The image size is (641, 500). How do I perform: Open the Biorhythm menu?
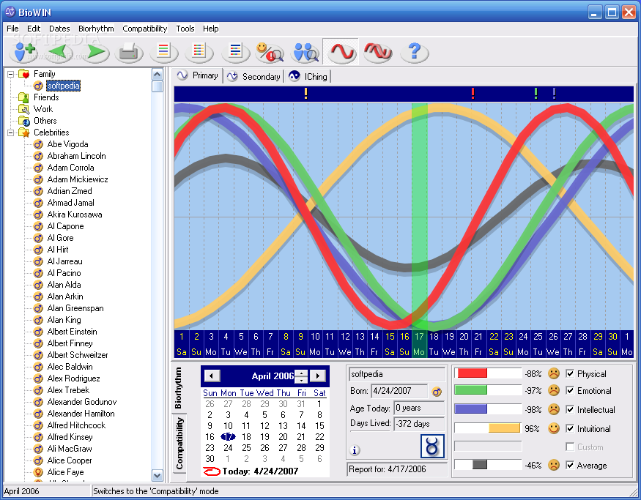coord(96,29)
